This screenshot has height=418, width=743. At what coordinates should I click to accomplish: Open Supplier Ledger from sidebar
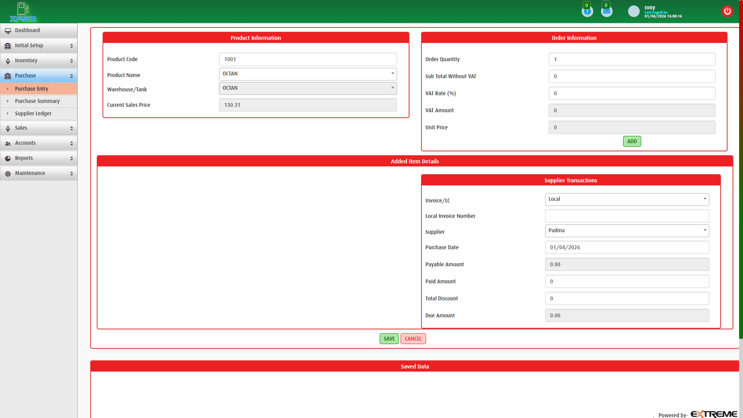[33, 113]
